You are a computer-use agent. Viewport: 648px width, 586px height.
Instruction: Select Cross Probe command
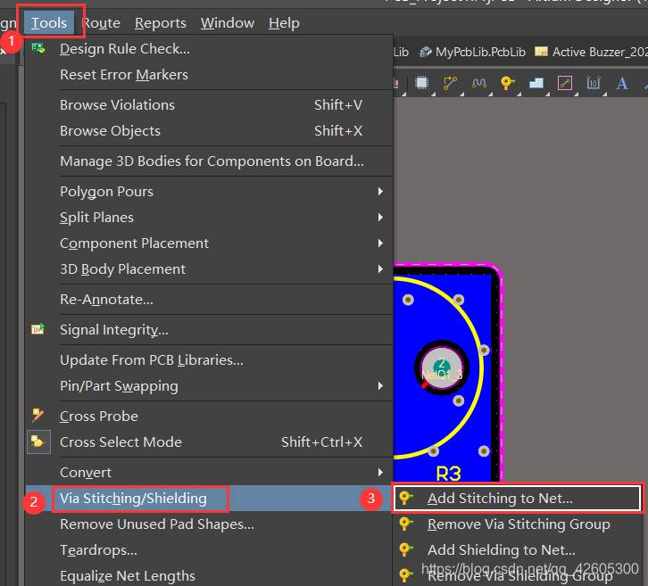[208, 417]
